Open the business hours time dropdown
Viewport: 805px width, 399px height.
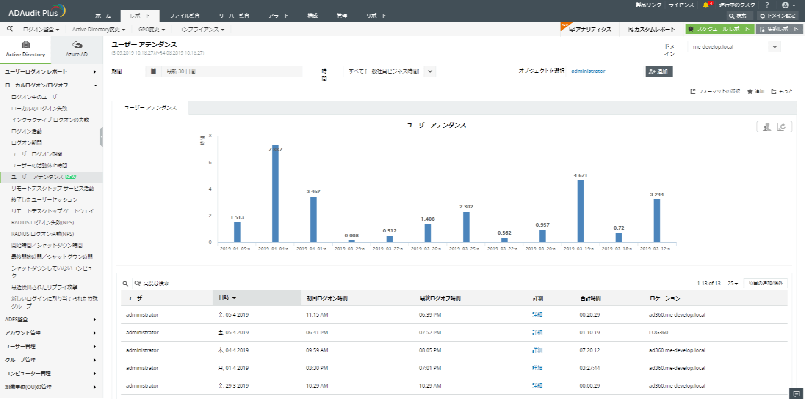point(389,71)
